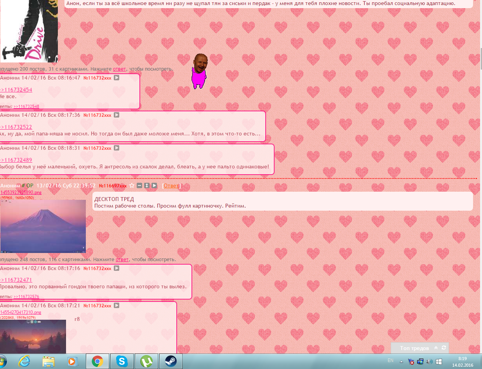
Task: Open answers link >>116732576
Action: click(26, 296)
